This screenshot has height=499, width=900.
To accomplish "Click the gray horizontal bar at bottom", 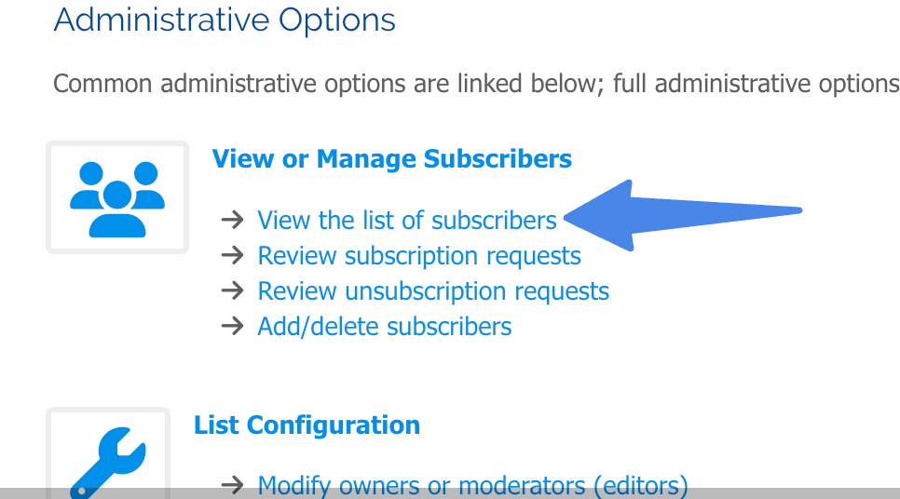I will pyautogui.click(x=450, y=493).
